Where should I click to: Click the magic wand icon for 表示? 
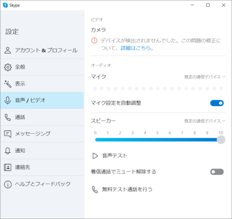(x=8, y=84)
